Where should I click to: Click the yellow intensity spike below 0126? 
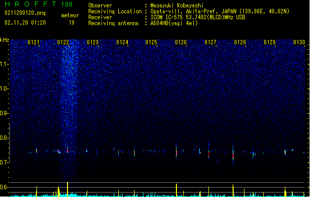pos(176,190)
